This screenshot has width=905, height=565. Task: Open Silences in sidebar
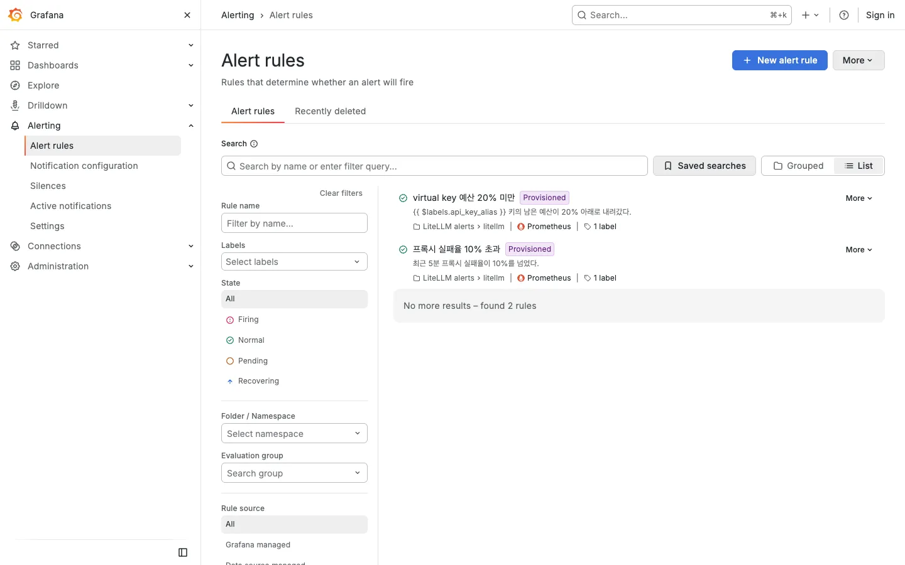(48, 186)
